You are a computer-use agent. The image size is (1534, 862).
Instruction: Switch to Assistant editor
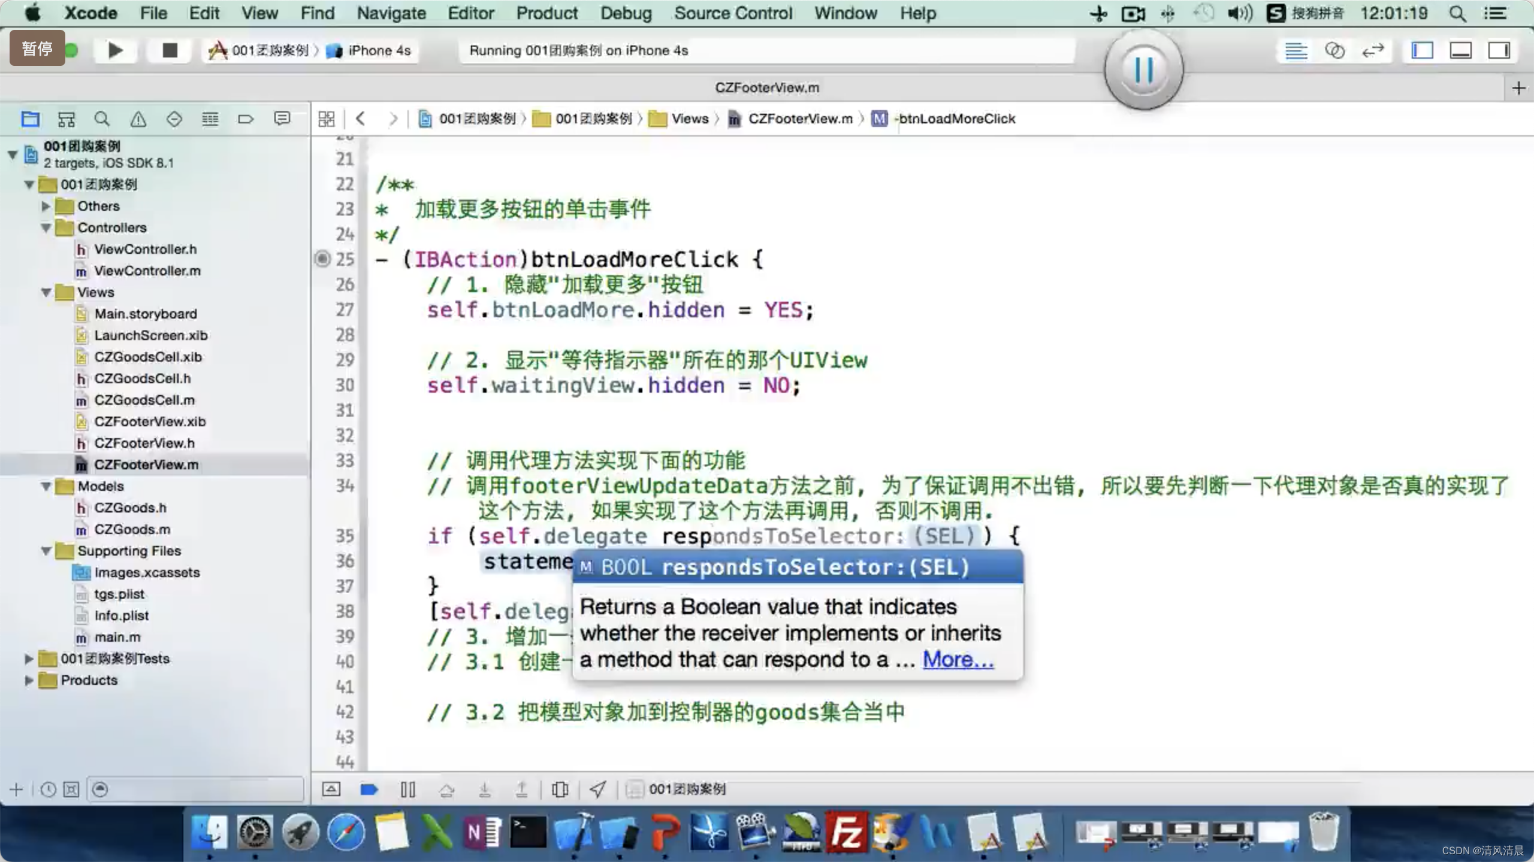[x=1334, y=51]
